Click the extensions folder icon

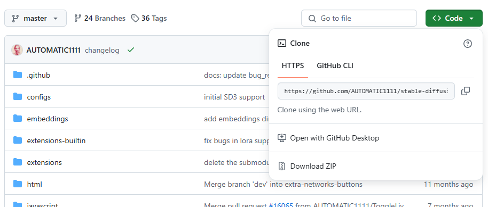click(18, 162)
